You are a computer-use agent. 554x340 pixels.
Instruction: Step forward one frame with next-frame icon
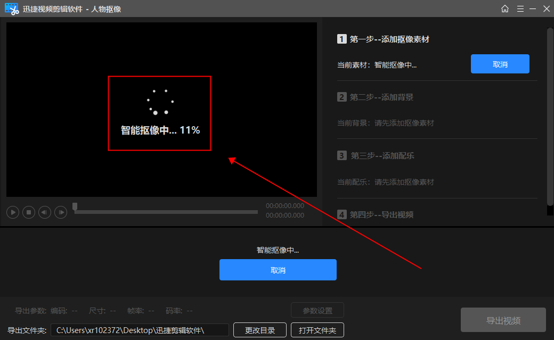click(x=61, y=212)
